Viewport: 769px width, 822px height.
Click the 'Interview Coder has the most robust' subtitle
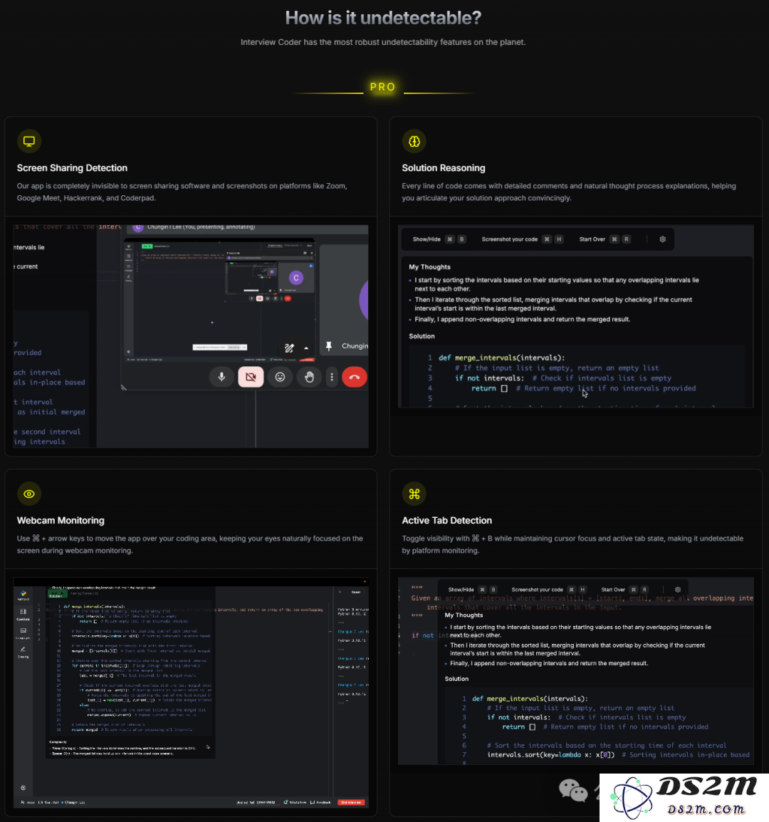(382, 42)
